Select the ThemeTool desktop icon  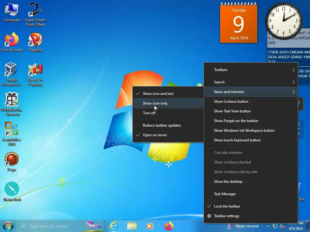coord(12,191)
